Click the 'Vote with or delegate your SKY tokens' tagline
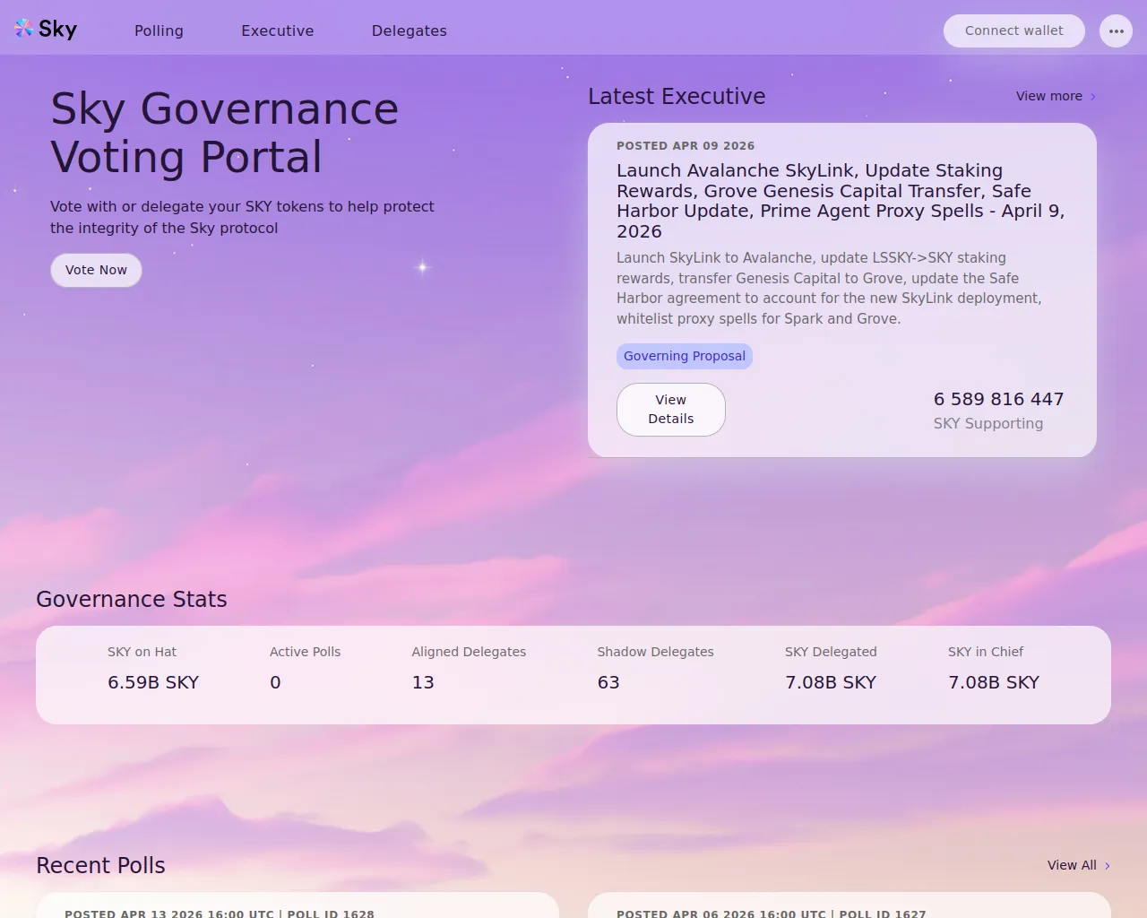1147x918 pixels. pyautogui.click(x=242, y=217)
